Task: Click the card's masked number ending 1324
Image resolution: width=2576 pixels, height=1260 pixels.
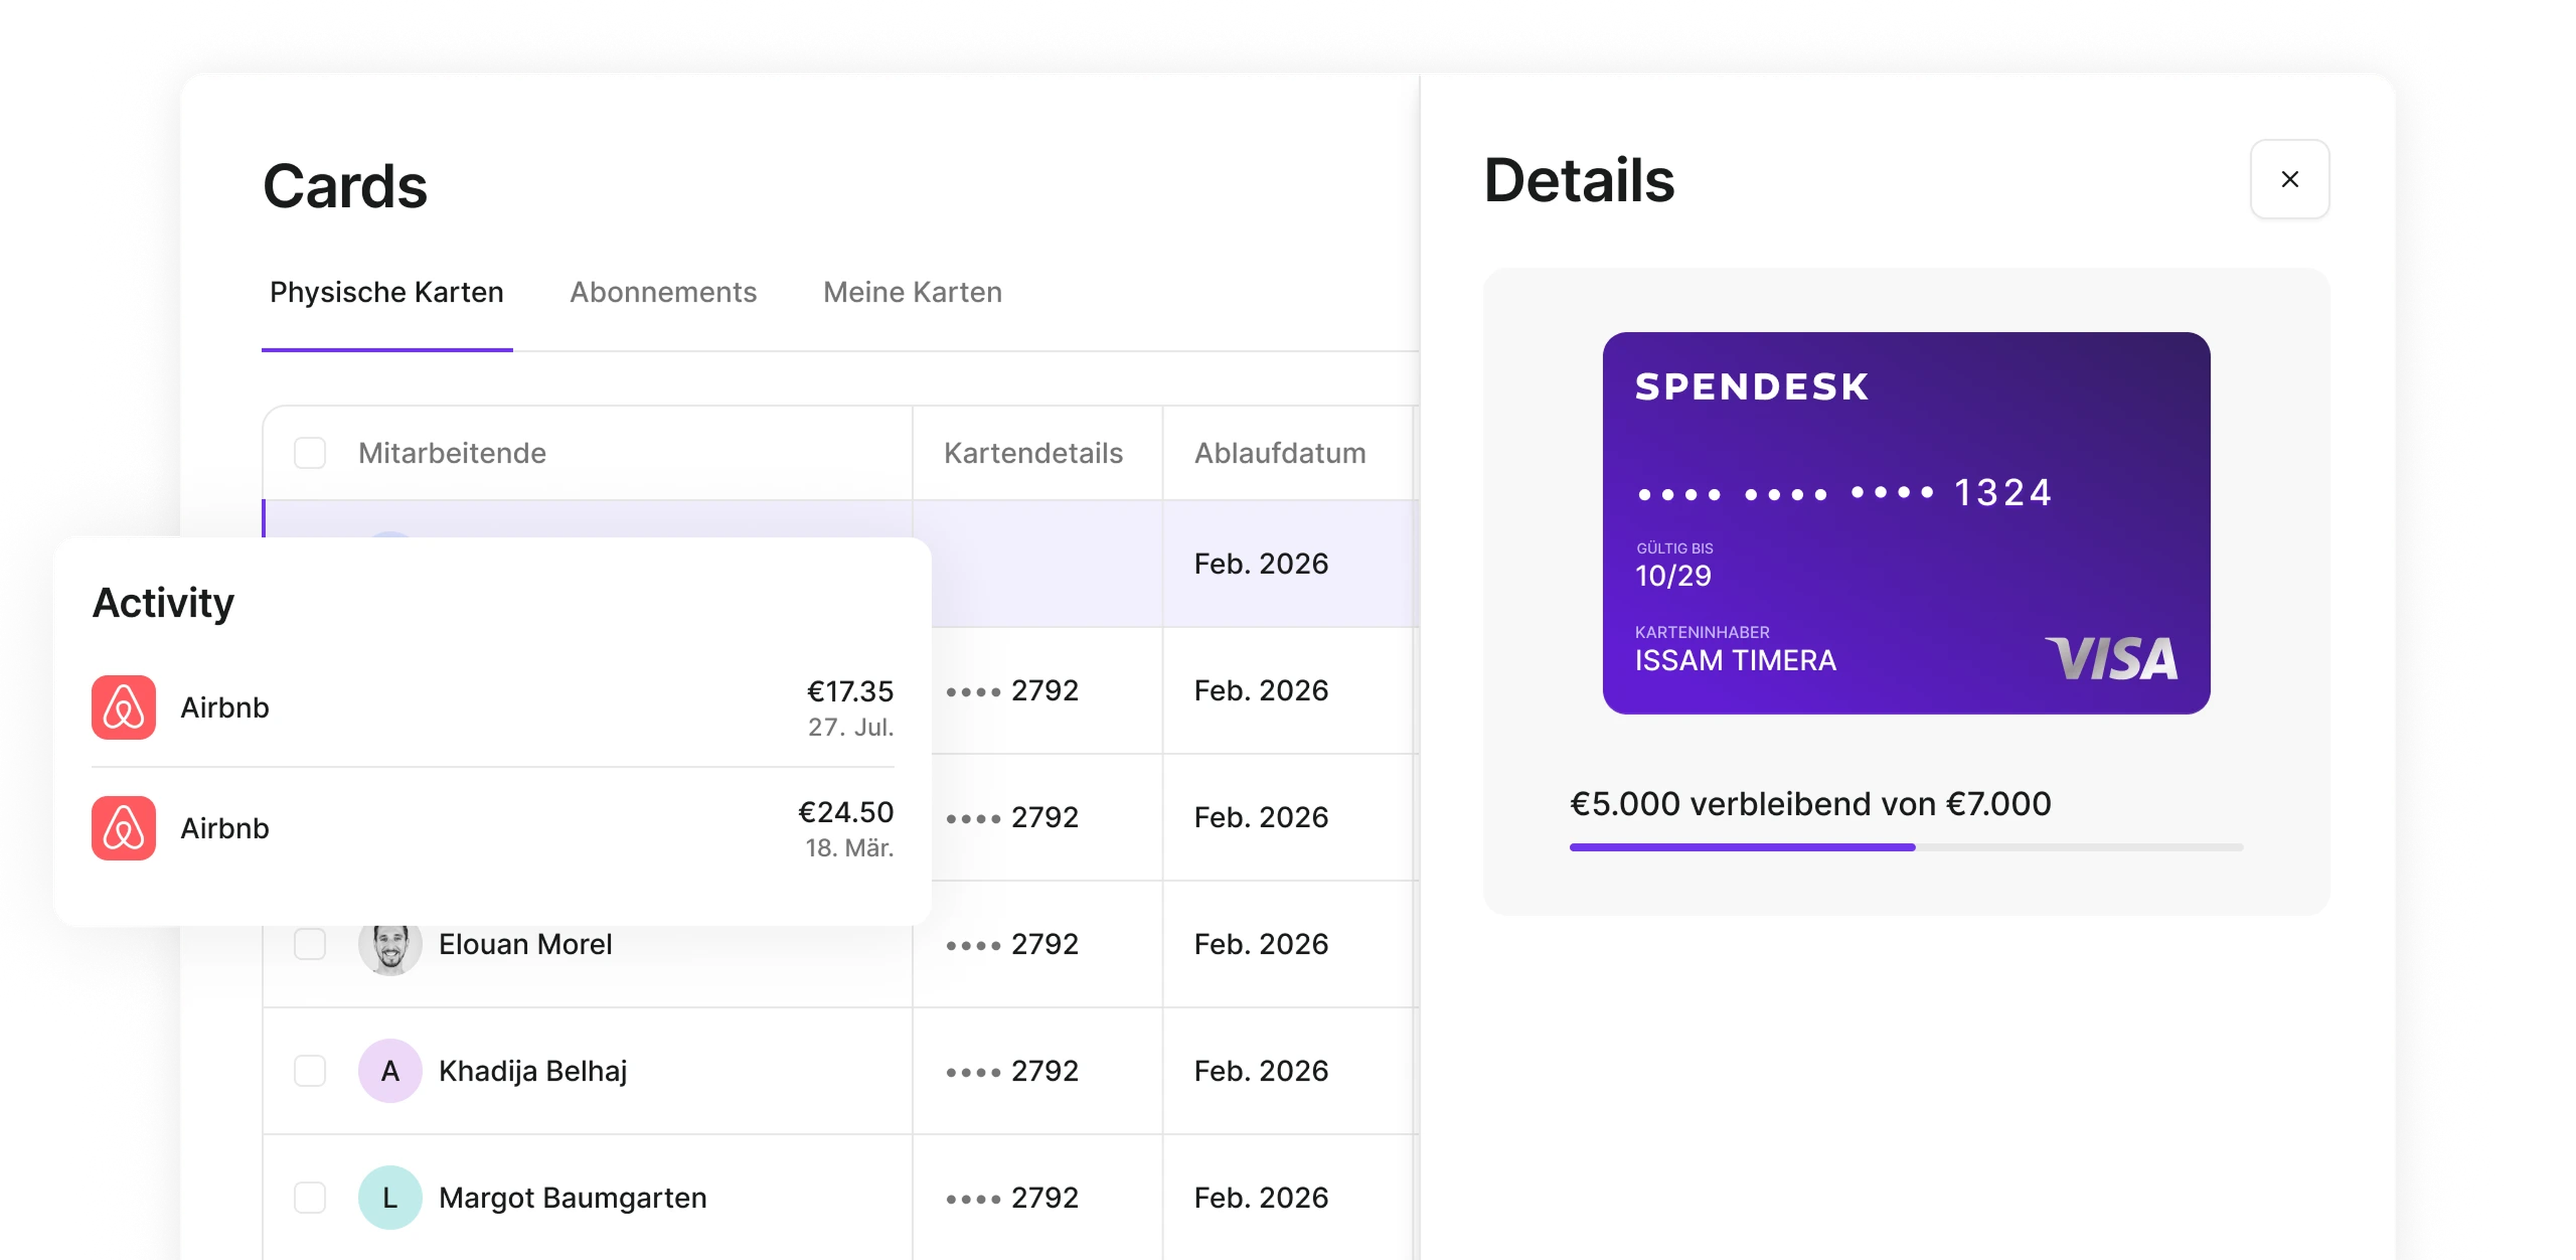Action: 1844,492
